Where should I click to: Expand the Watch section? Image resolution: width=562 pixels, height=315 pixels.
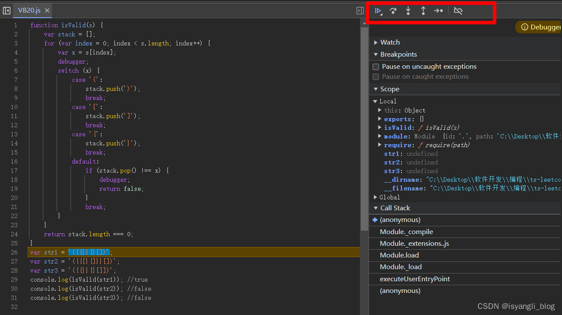point(376,42)
